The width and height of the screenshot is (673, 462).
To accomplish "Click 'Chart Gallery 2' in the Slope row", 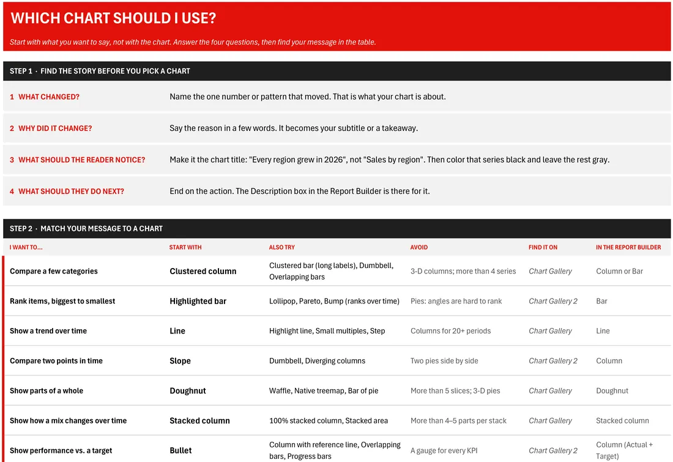I will point(553,360).
